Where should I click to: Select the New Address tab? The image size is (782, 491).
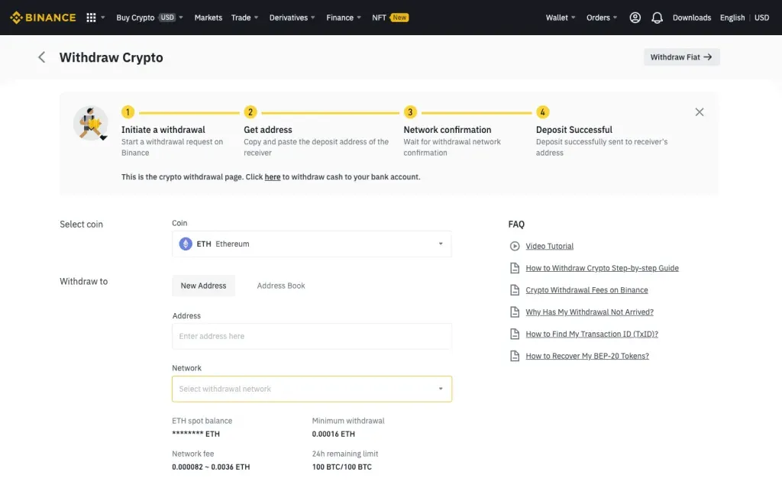[203, 286]
